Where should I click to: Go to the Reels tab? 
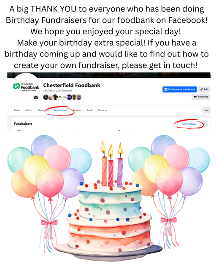(x=90, y=110)
